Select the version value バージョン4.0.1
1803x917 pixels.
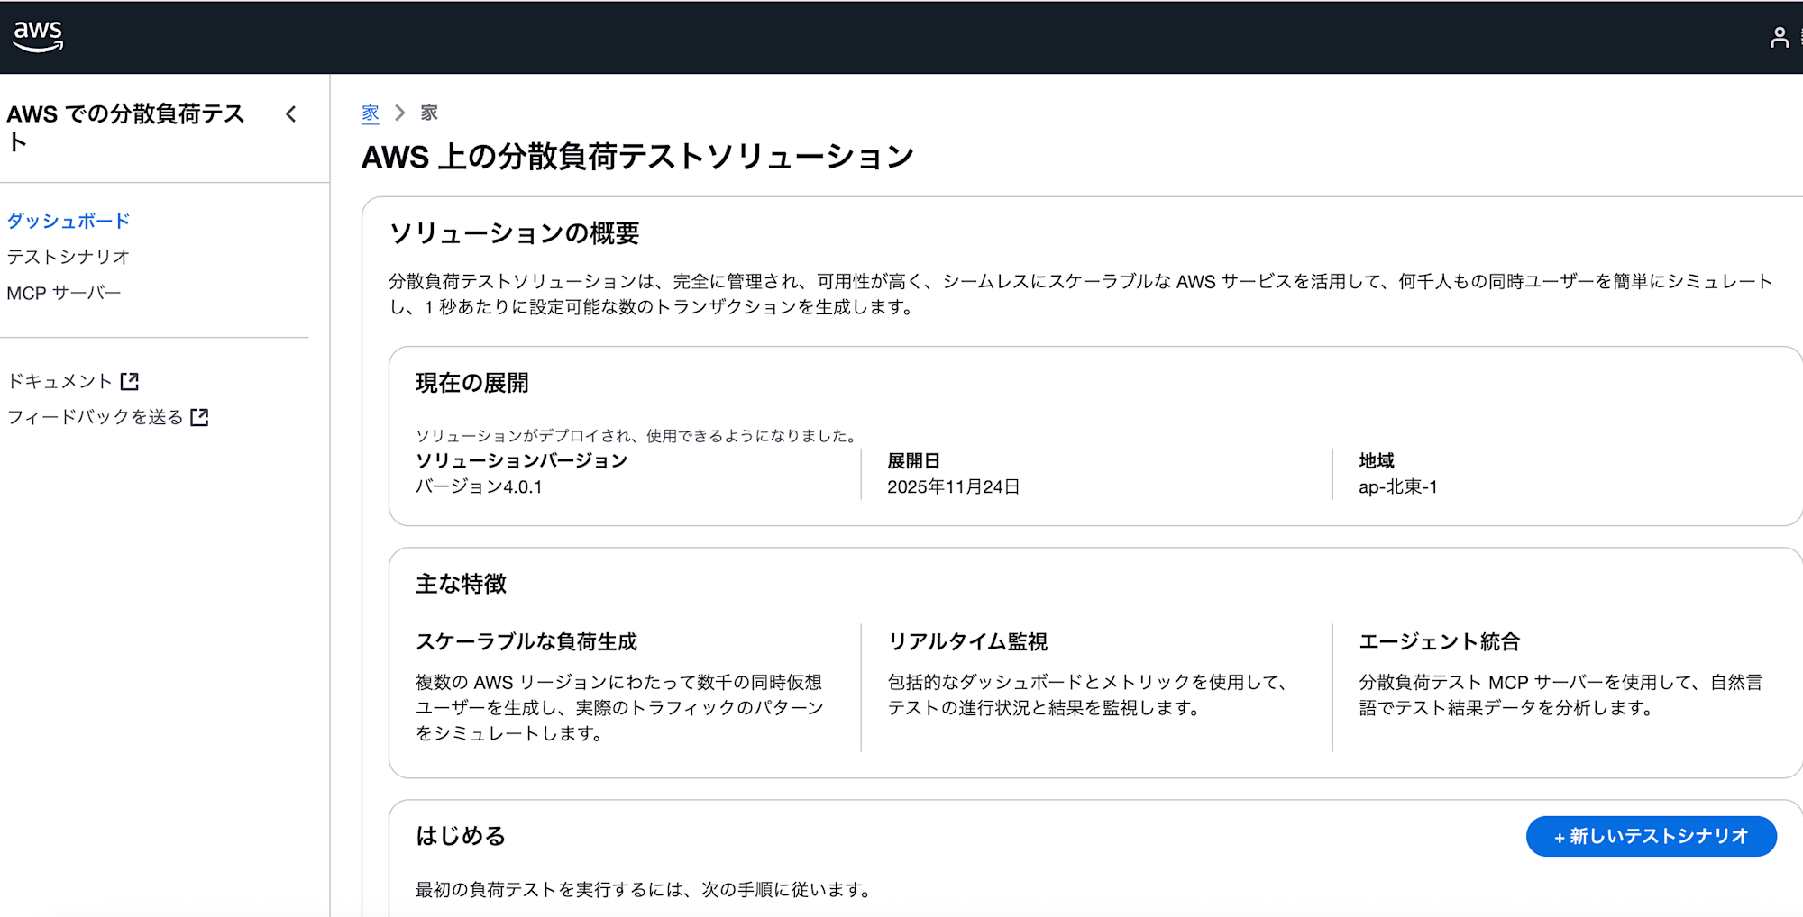point(479,486)
